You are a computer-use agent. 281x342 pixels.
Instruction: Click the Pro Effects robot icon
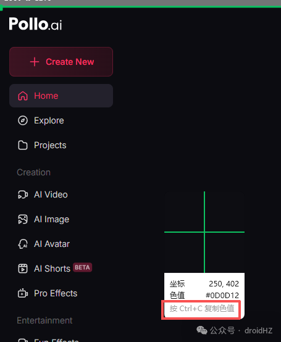click(23, 293)
